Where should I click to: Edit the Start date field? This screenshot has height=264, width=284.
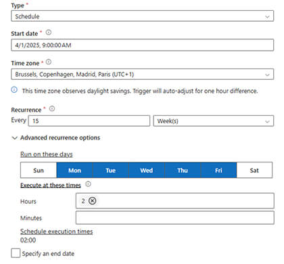tap(142, 45)
